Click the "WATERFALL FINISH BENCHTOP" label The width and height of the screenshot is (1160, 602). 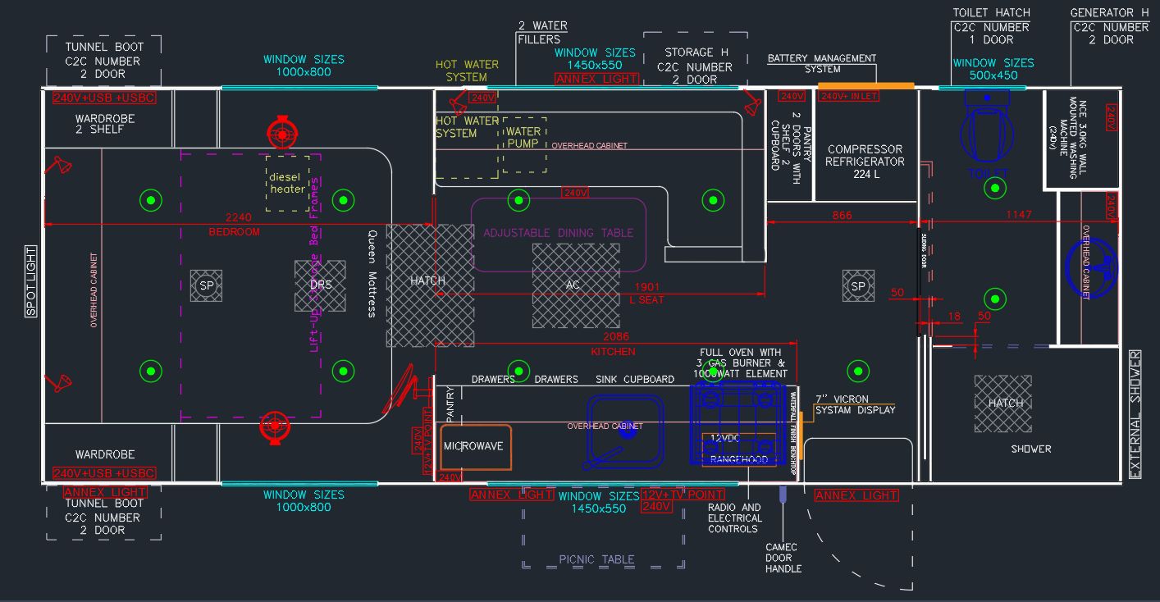pos(793,434)
